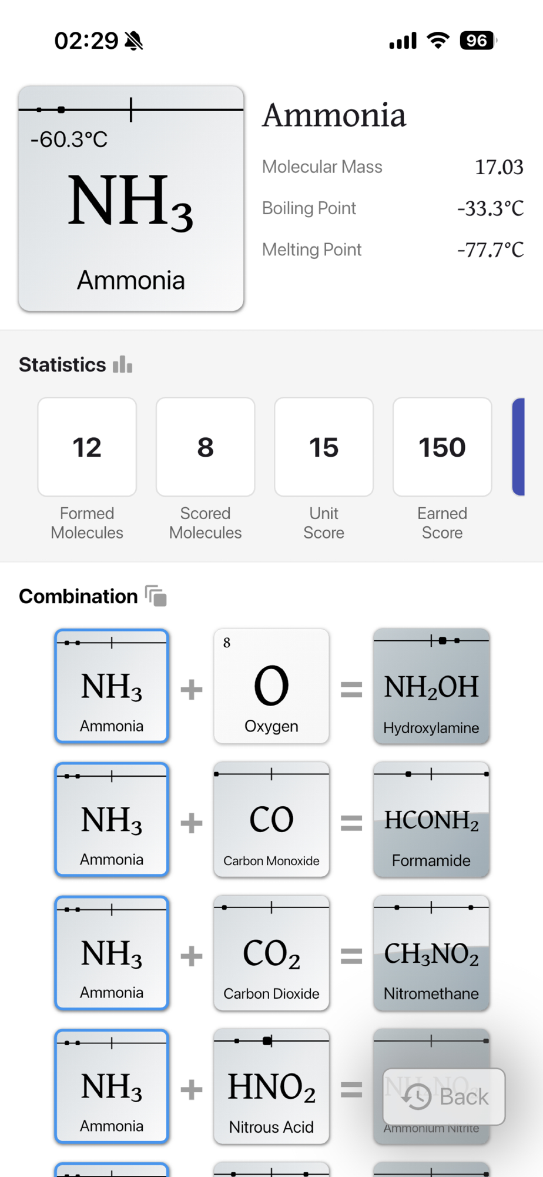Select the Nitrous Acid tile
Screen dimensions: 543x1177
[x=271, y=1086]
